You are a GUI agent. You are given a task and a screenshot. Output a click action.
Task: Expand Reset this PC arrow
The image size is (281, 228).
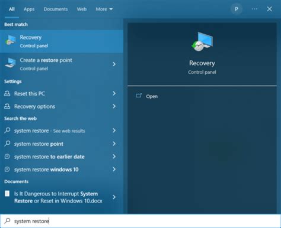(x=114, y=93)
